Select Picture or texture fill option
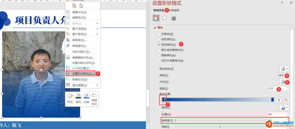This screenshot has width=295, height=129. [x=159, y=50]
